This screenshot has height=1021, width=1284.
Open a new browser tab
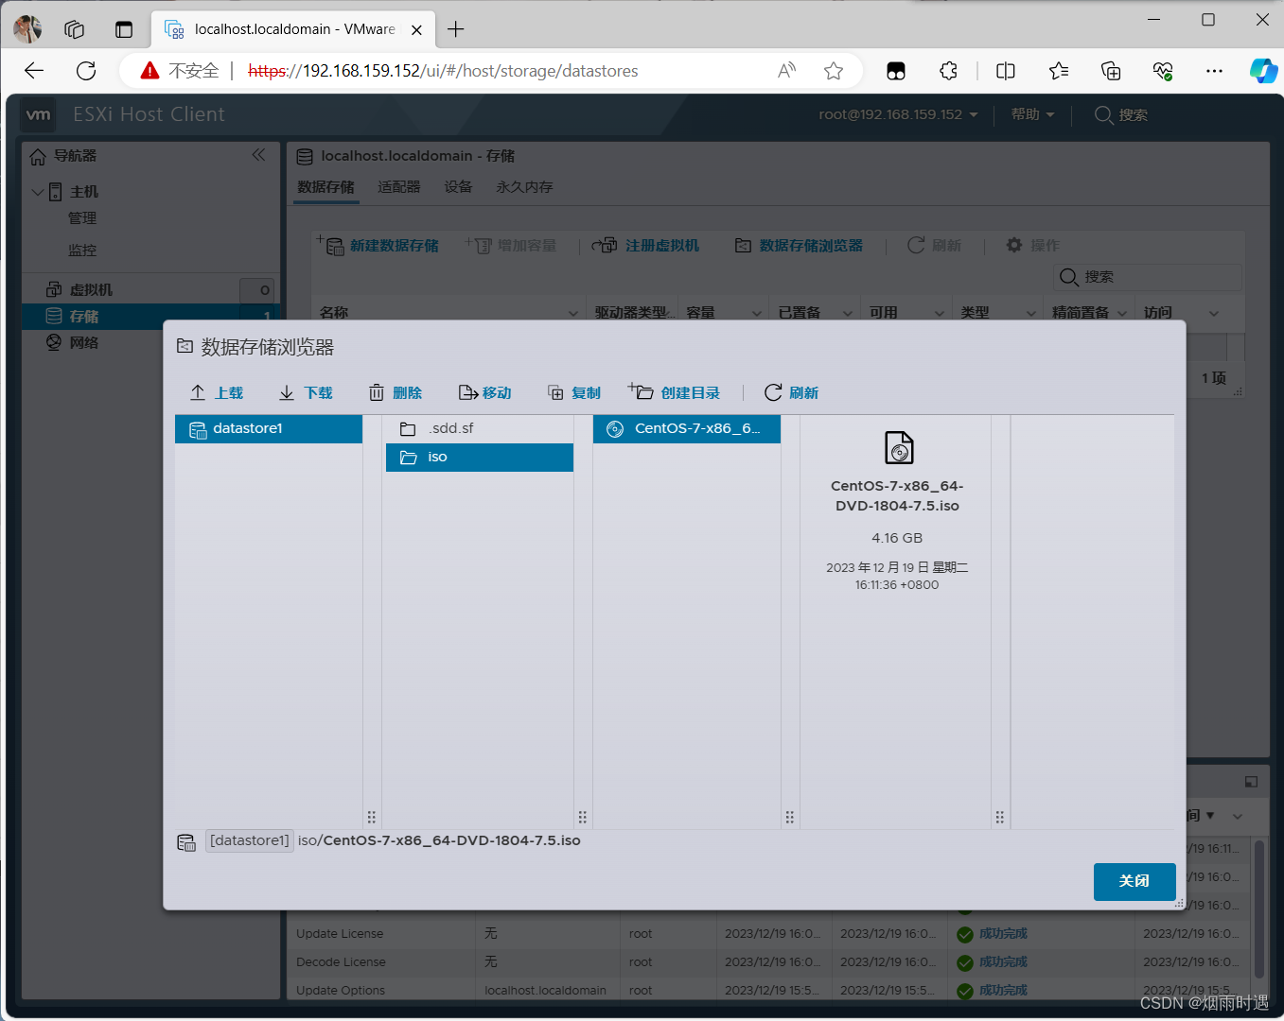coord(456,29)
